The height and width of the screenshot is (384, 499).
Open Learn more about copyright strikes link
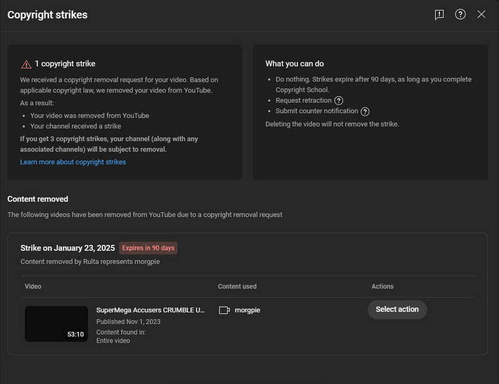point(73,162)
